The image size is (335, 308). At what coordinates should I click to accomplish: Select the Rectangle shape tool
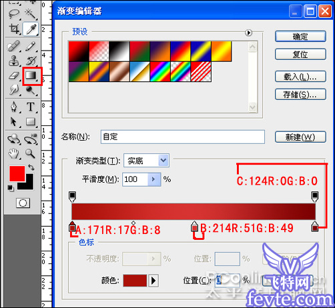31,122
